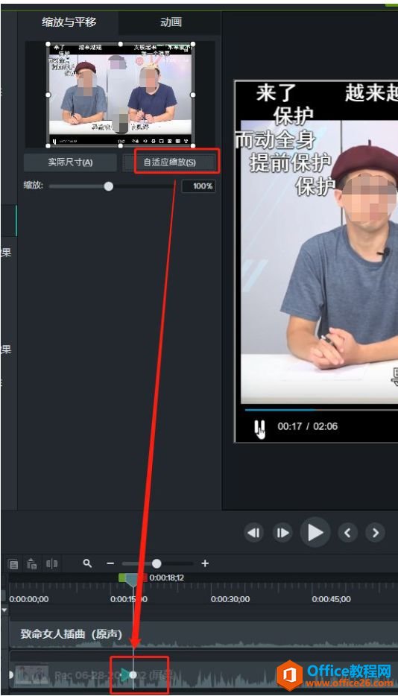Click the green zoom animation arrow on clip
Viewport: 398px width, 696px height.
tap(125, 674)
